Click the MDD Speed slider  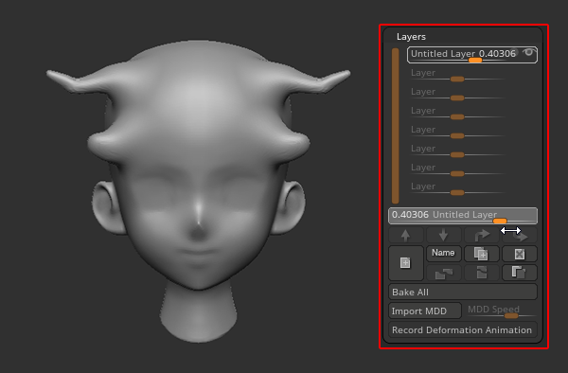coord(501,311)
